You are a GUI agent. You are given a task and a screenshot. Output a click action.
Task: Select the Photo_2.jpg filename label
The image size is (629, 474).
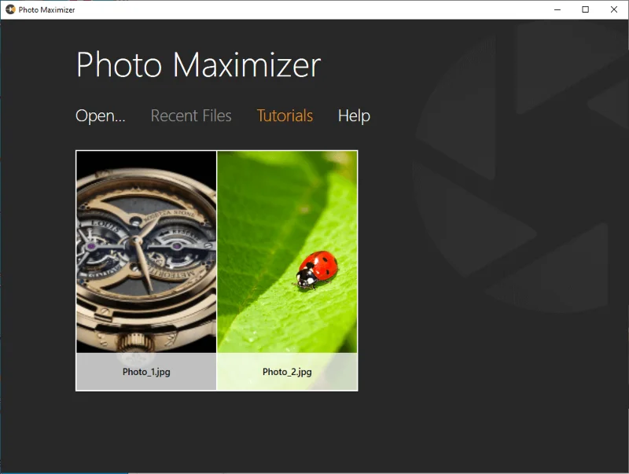pyautogui.click(x=287, y=372)
